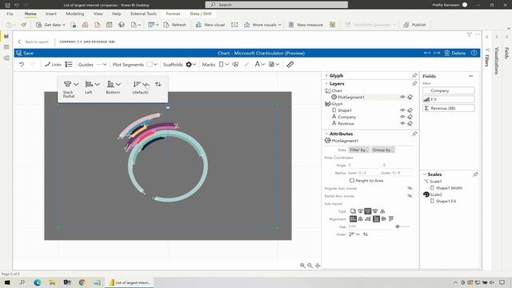Click the Stack Radial sub-layout icon
This screenshot has height=288, width=512.
(67, 84)
